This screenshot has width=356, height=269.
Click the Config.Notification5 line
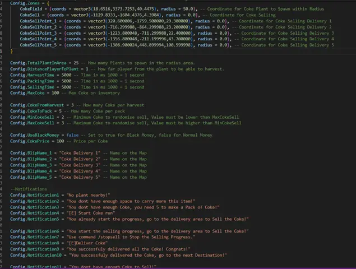(x=130, y=219)
